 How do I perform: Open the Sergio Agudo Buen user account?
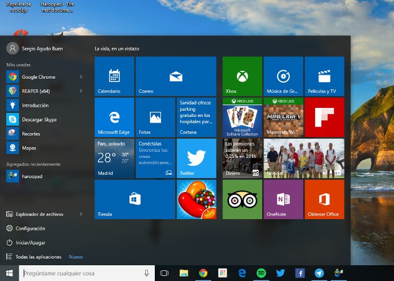pyautogui.click(x=35, y=48)
